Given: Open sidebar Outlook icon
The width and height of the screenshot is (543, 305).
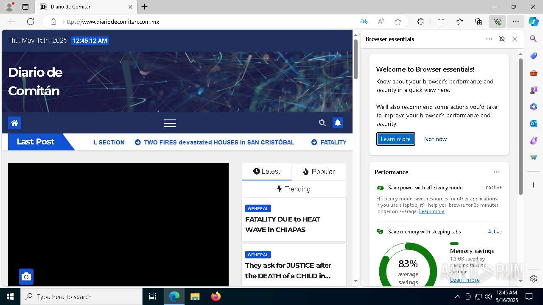Looking at the screenshot, I should [534, 124].
